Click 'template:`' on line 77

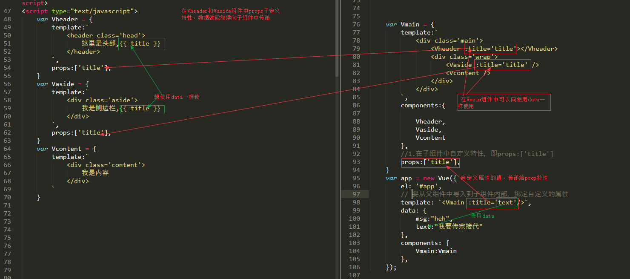(x=419, y=32)
